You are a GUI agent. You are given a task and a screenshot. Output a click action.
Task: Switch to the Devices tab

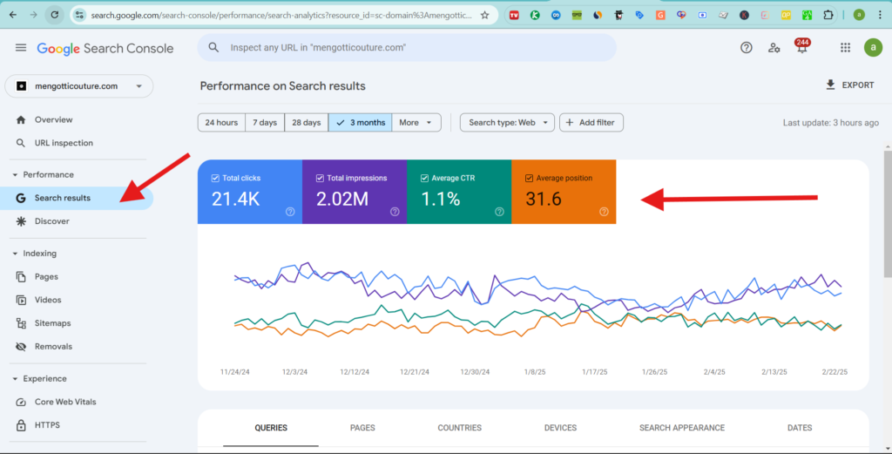pos(560,428)
